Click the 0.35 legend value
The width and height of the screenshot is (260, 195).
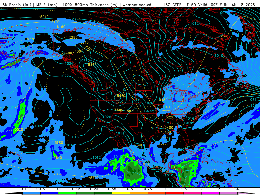click(112, 189)
